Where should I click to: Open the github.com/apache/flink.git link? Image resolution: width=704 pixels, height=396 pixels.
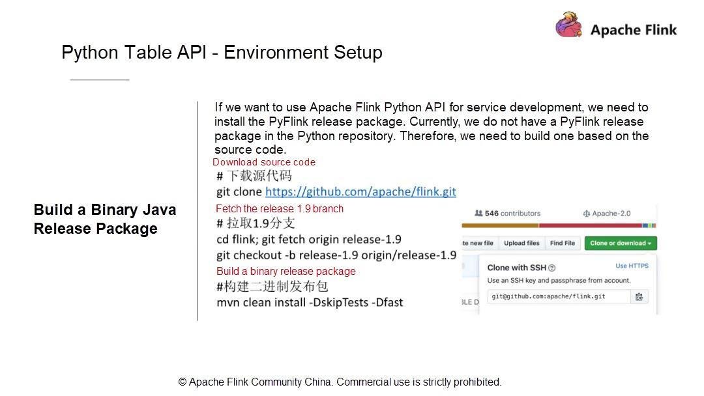pyautogui.click(x=360, y=192)
